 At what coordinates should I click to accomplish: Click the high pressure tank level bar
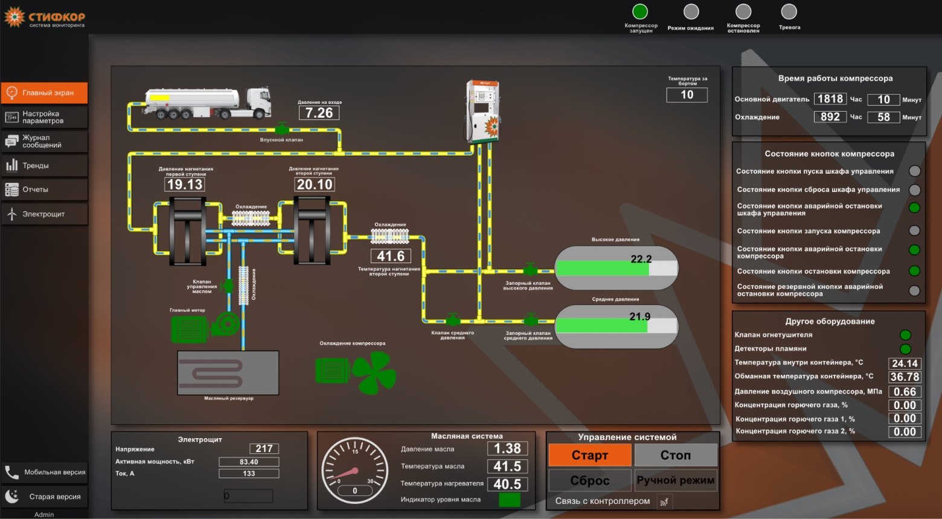pyautogui.click(x=616, y=268)
